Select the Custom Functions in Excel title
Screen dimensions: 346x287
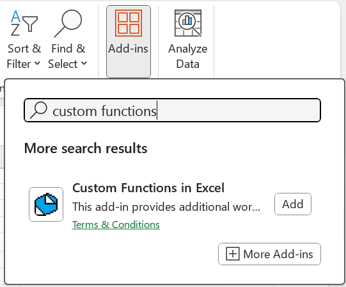[148, 188]
